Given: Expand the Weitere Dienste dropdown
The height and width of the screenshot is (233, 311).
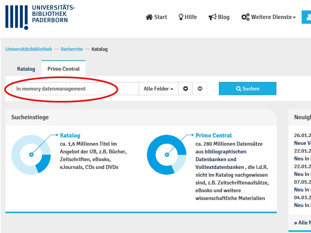Looking at the screenshot, I should click(x=273, y=17).
